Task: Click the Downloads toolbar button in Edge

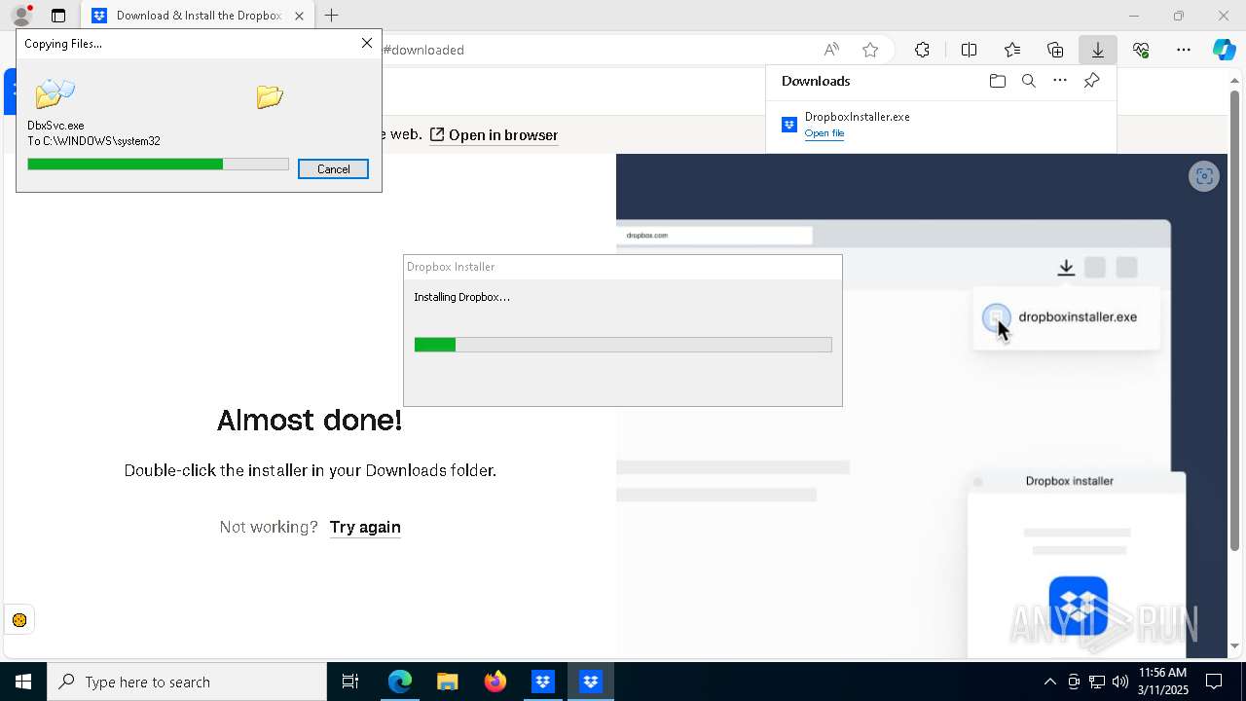Action: (1097, 50)
